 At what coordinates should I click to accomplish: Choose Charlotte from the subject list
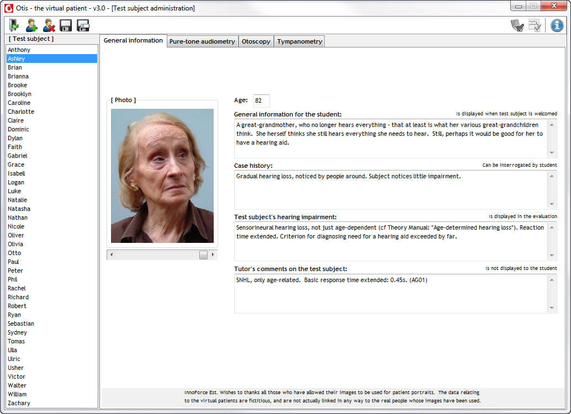(52, 112)
